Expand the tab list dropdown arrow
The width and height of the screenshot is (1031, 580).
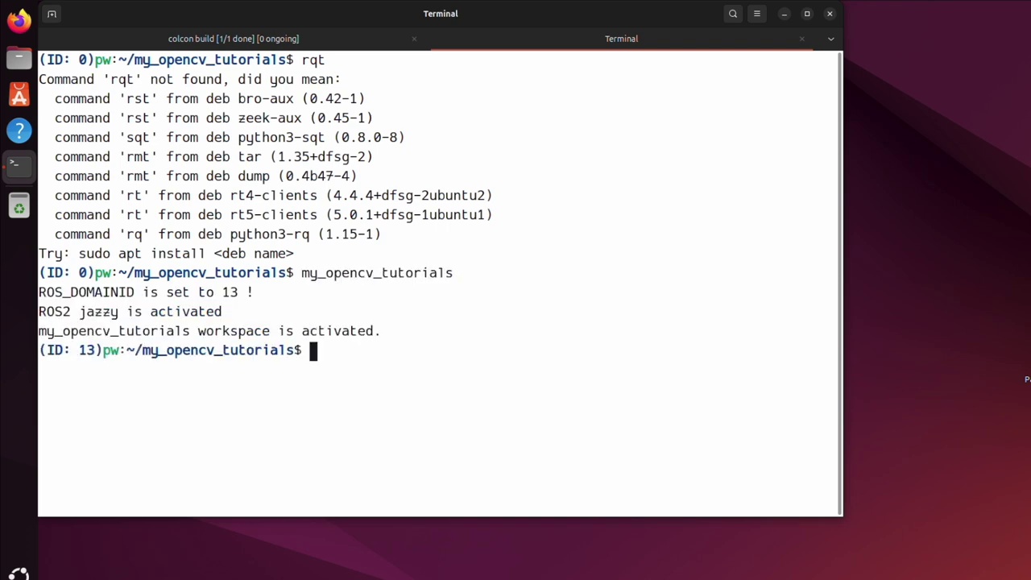pos(830,39)
